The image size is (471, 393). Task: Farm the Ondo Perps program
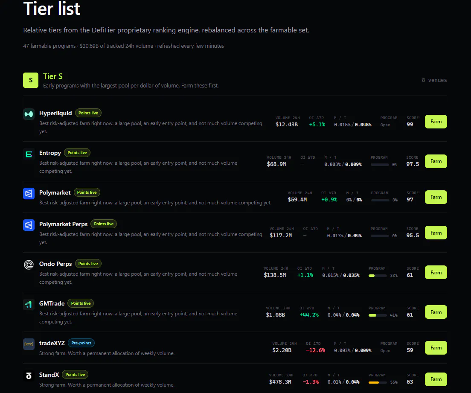click(436, 273)
